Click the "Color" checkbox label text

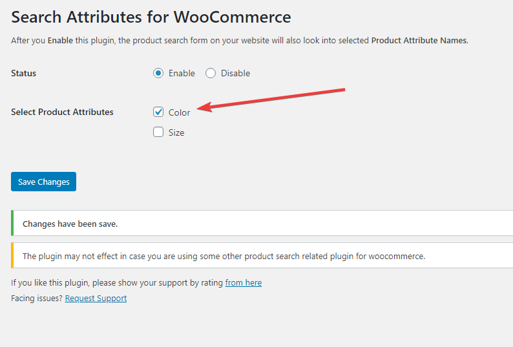180,112
